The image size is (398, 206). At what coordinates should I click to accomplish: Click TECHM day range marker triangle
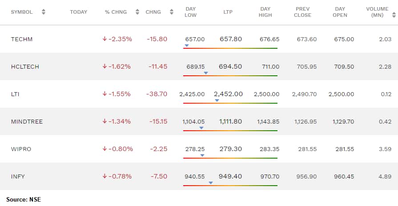[x=187, y=46]
